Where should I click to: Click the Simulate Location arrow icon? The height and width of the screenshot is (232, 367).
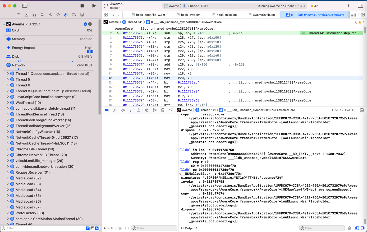tap(171, 110)
